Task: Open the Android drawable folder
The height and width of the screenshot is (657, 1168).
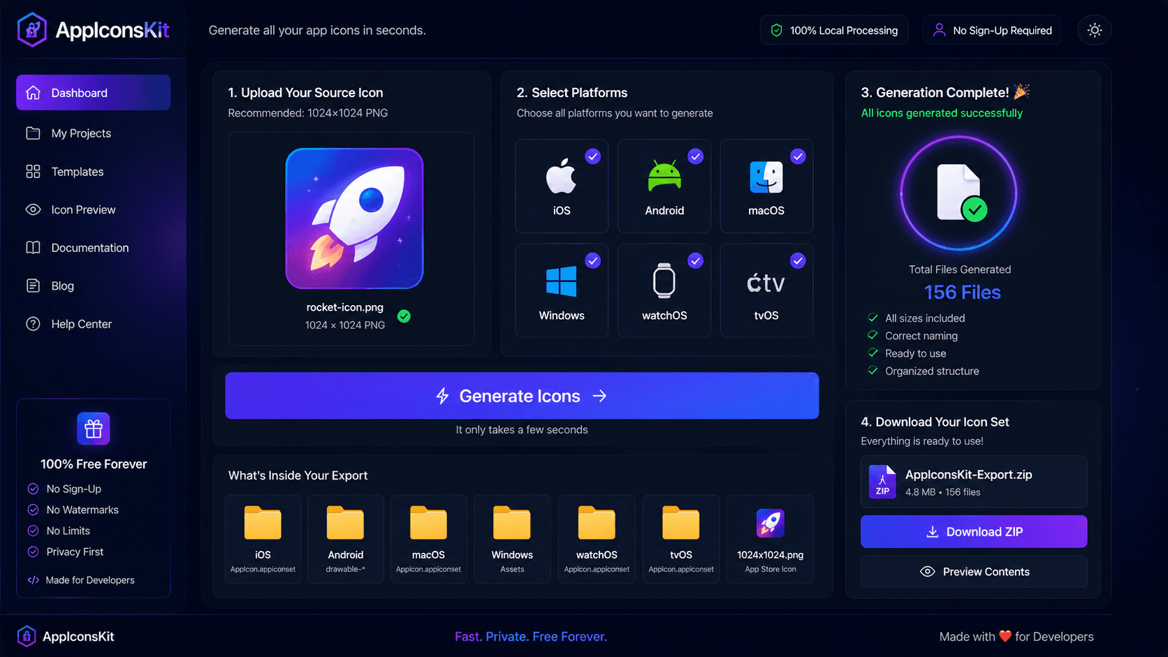Action: 346,539
